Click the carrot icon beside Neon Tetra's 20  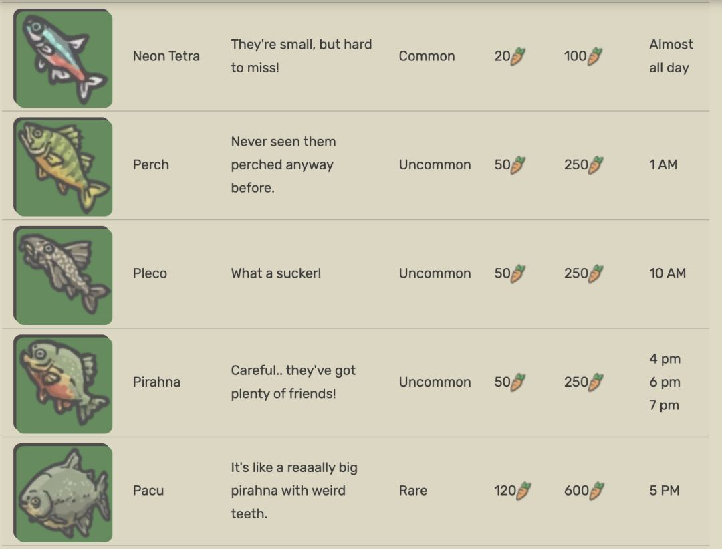[518, 57]
